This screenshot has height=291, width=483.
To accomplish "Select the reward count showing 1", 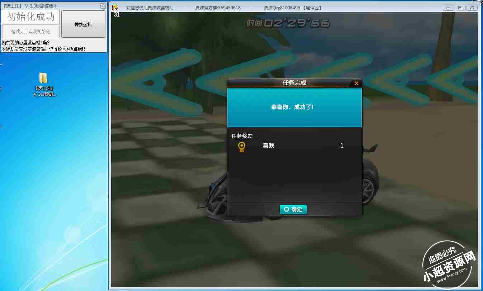I will pos(341,146).
